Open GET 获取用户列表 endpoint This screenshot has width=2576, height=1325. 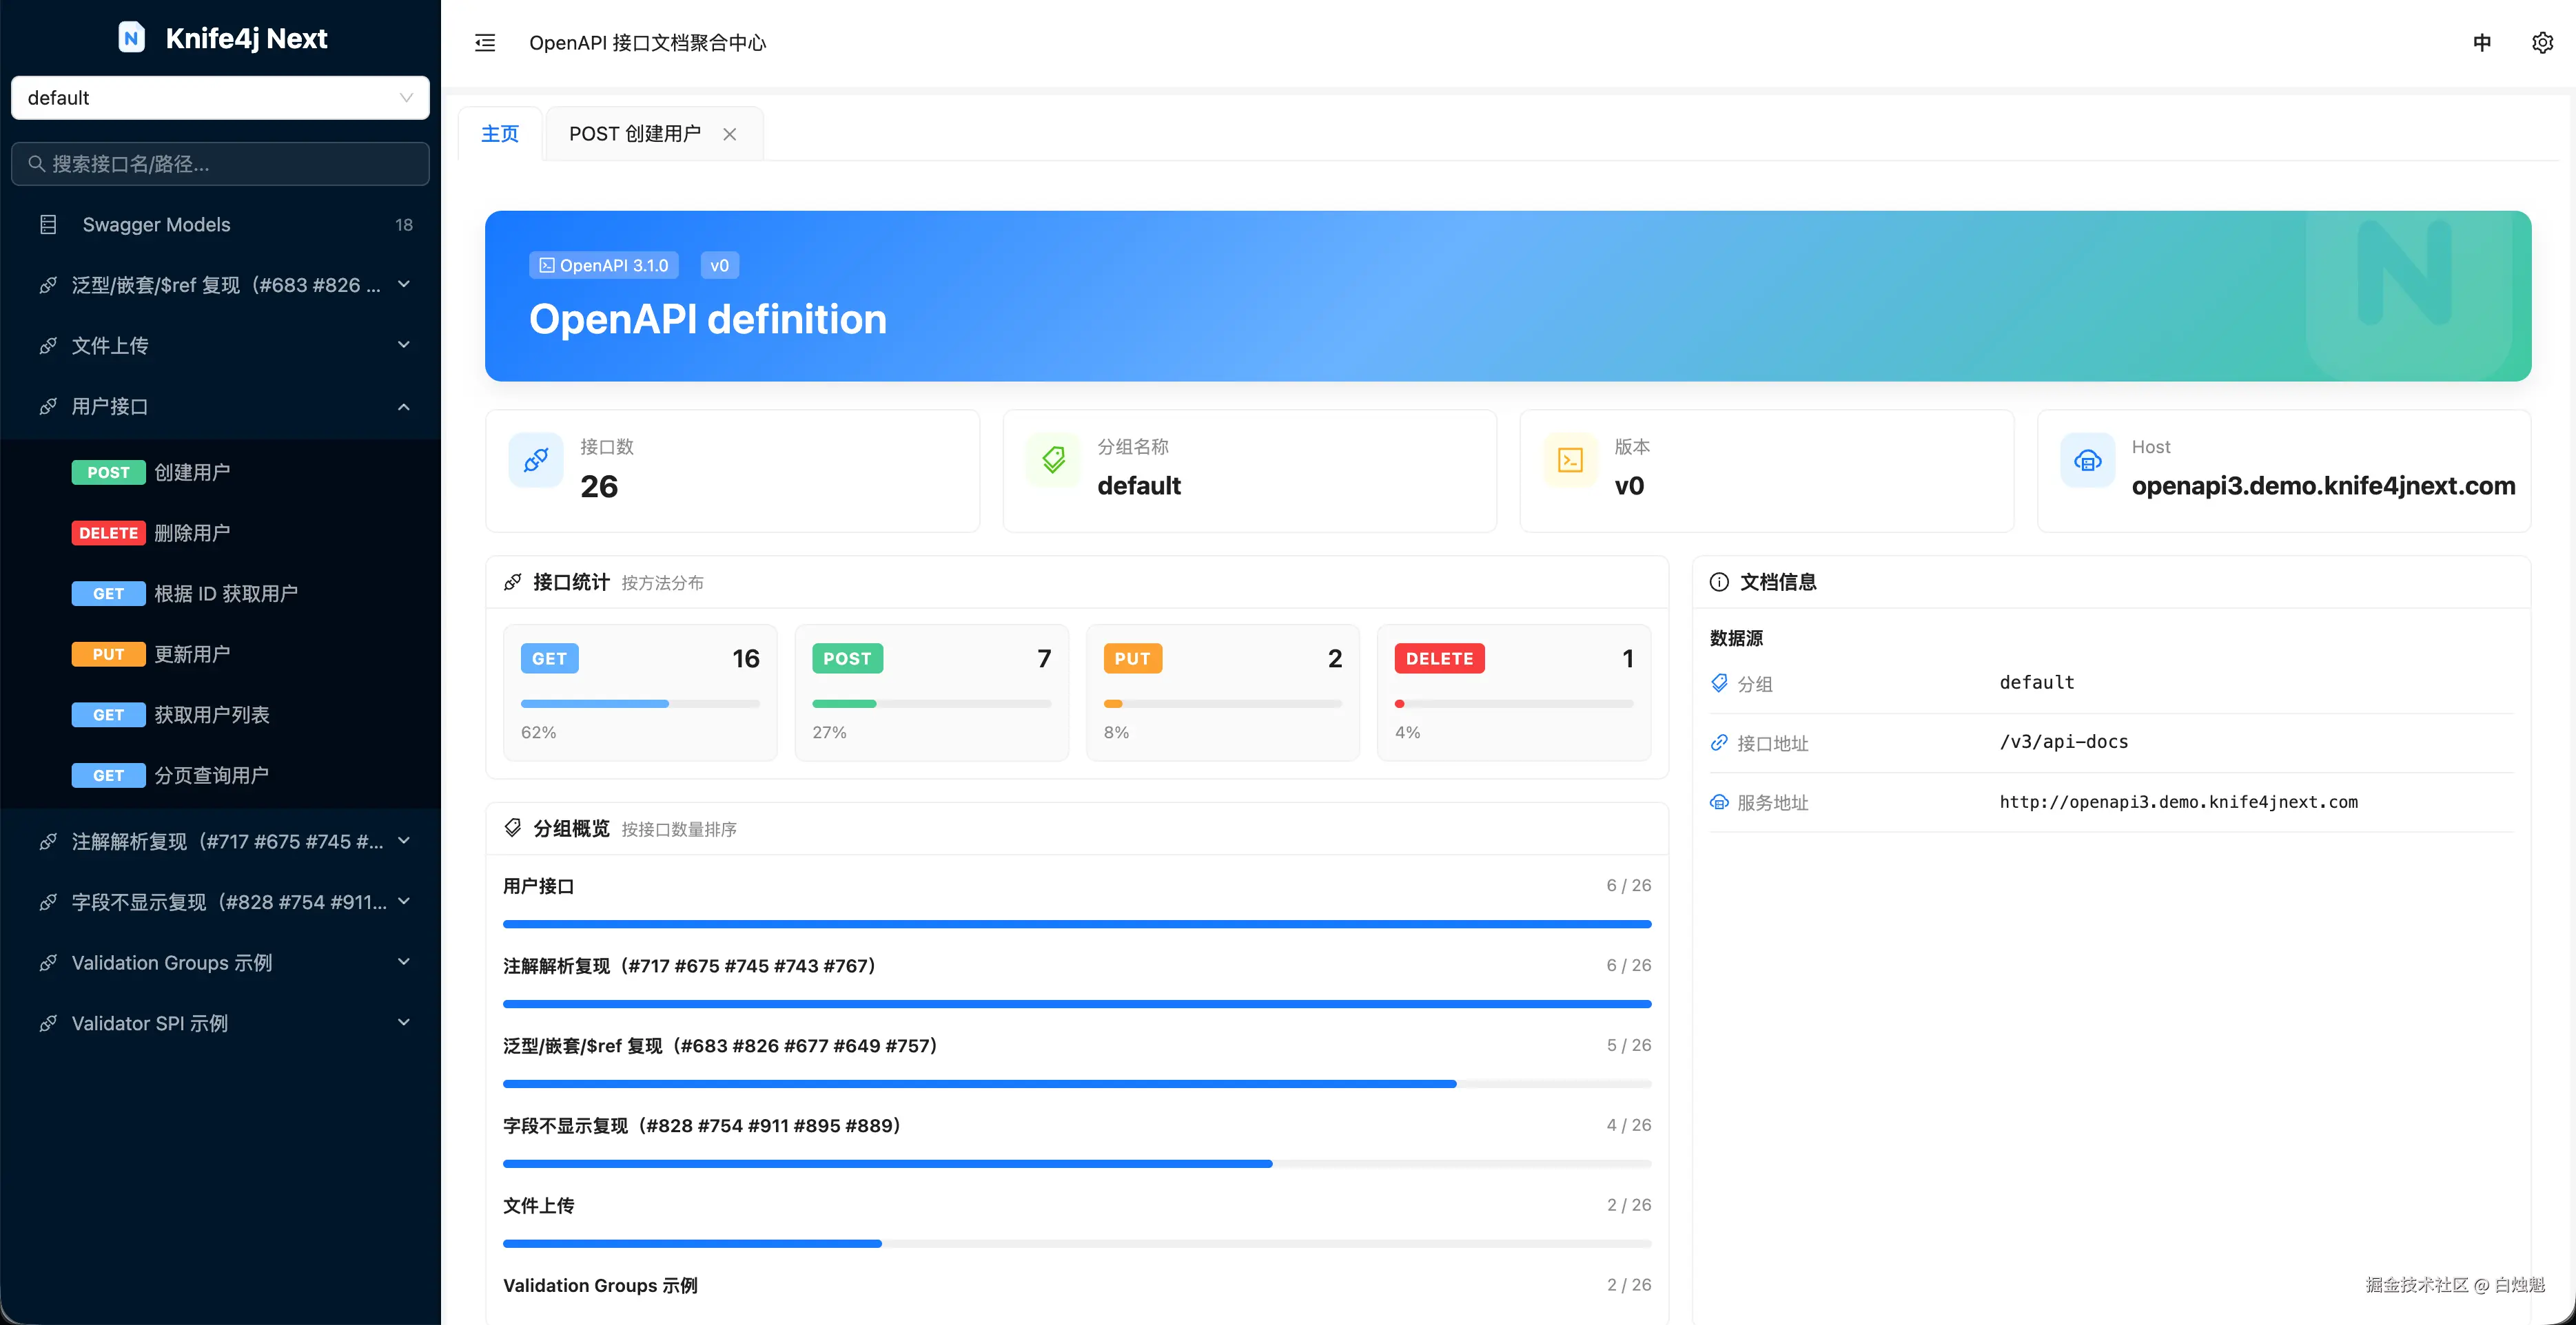(x=220, y=716)
